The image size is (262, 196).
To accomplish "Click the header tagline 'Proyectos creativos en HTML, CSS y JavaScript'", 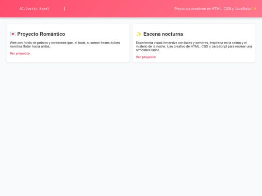I will pyautogui.click(x=213, y=9).
